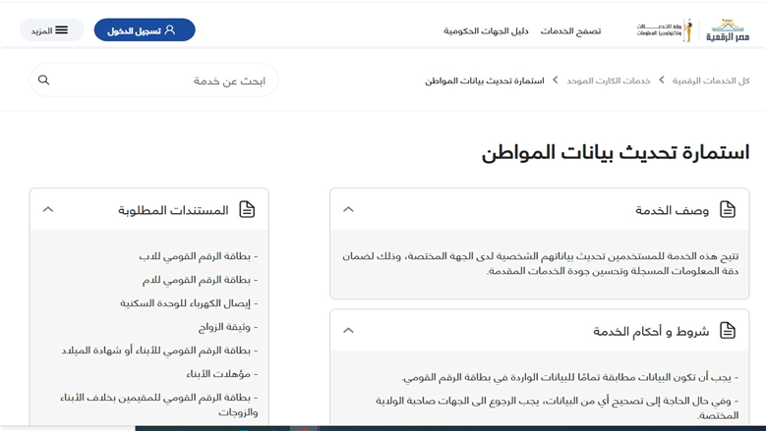Click list item وثيقة الزواج
Viewport: 766px width, 431px height.
click(228, 327)
